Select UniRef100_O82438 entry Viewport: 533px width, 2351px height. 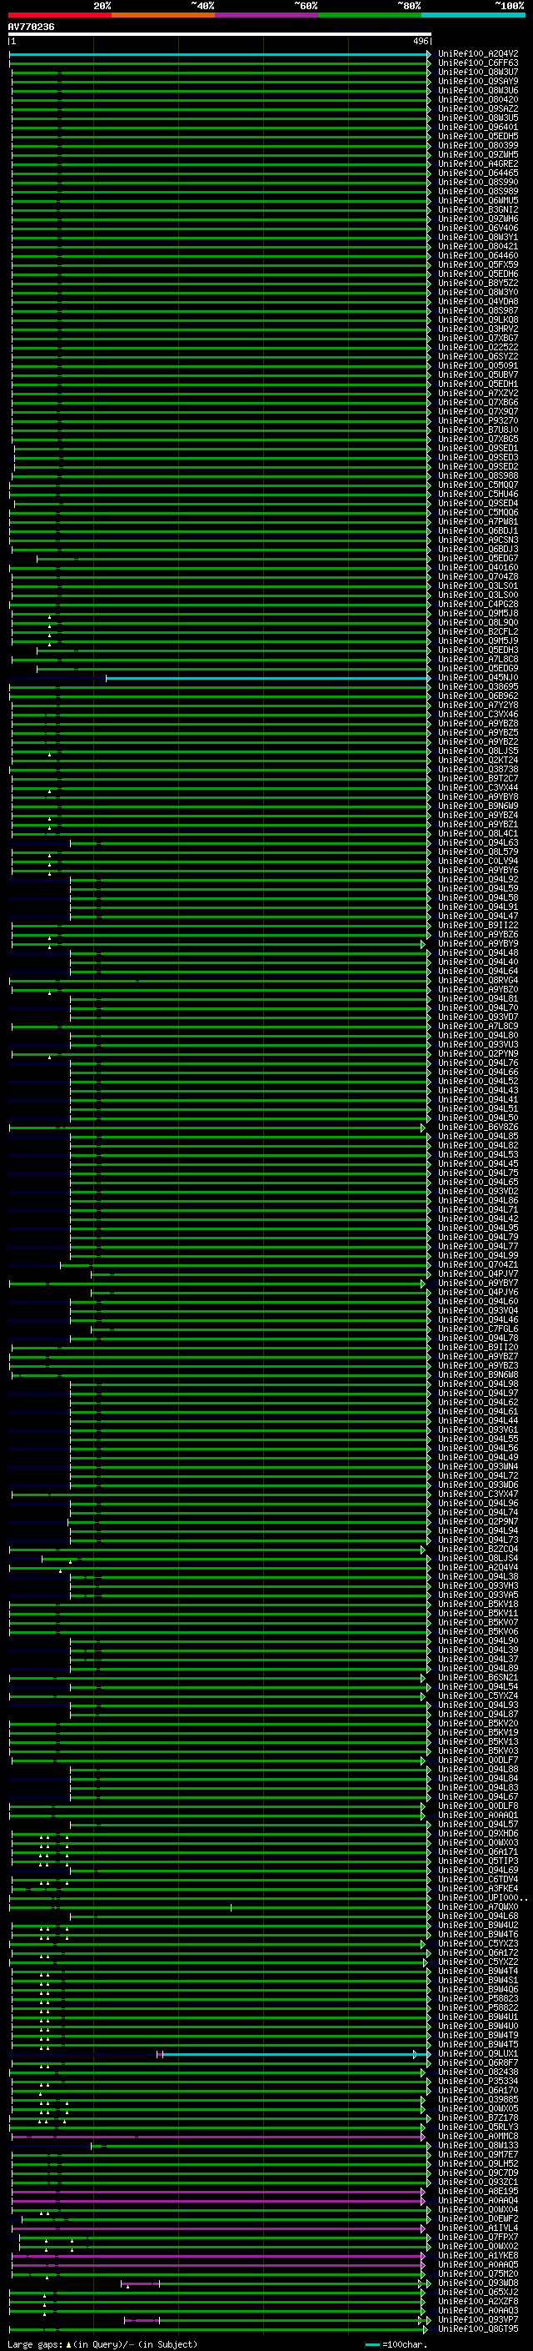click(478, 2072)
